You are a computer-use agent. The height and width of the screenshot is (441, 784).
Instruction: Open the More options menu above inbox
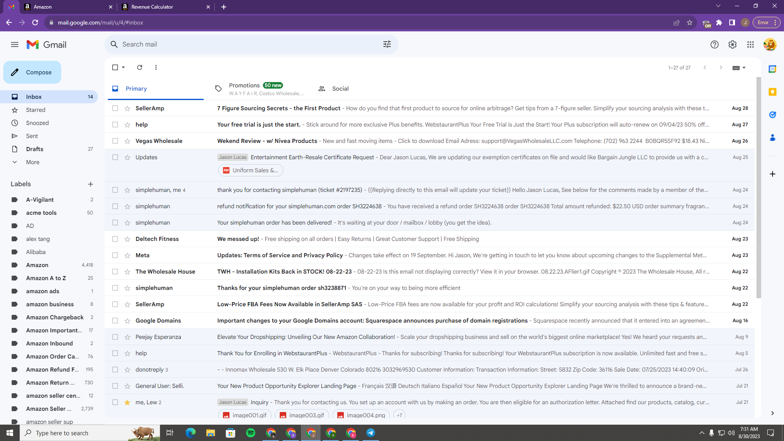pyautogui.click(x=156, y=67)
